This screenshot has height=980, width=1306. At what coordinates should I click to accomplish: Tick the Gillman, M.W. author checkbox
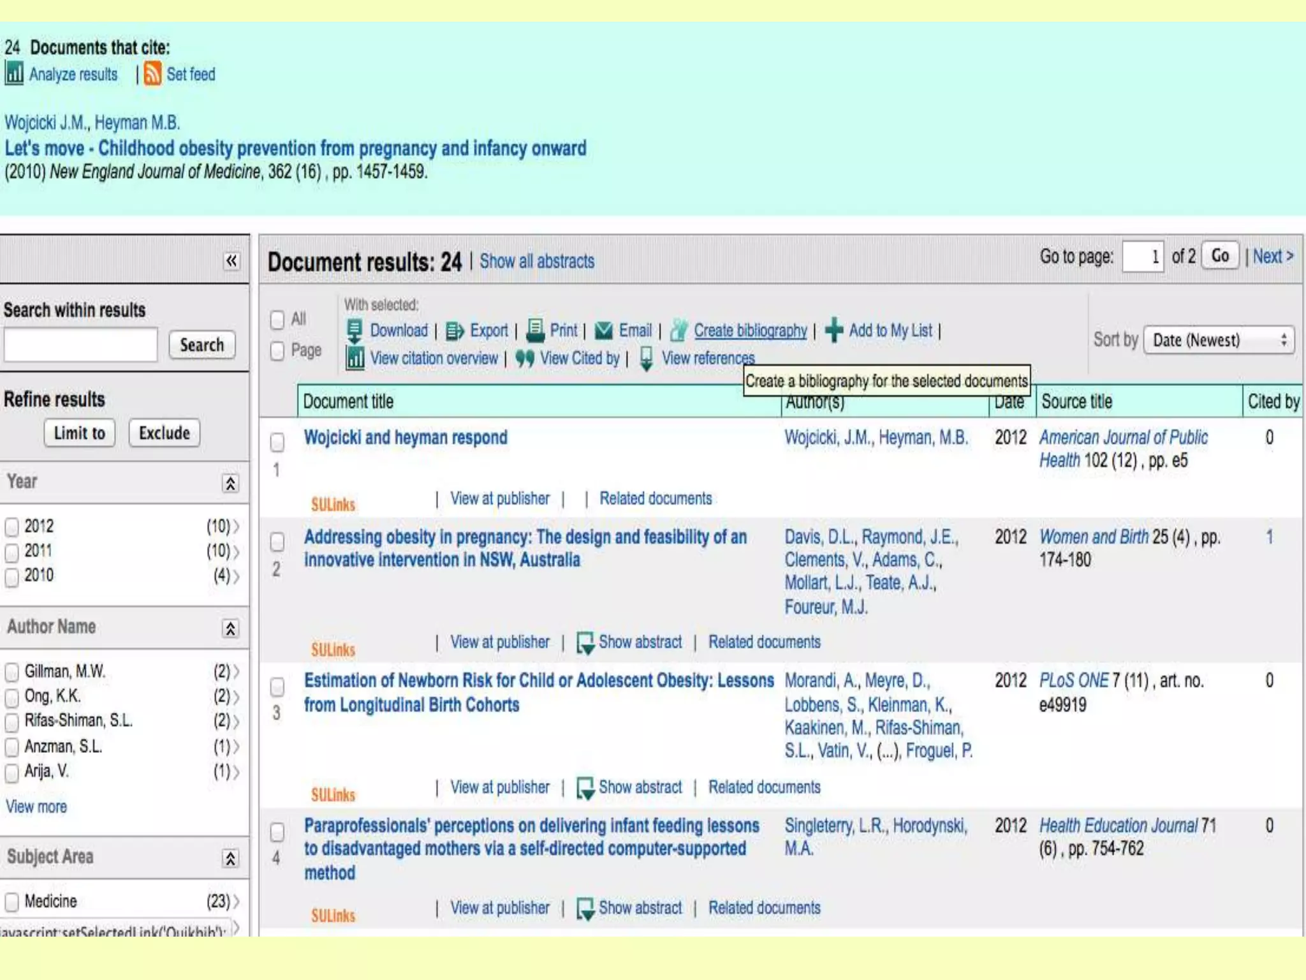11,672
